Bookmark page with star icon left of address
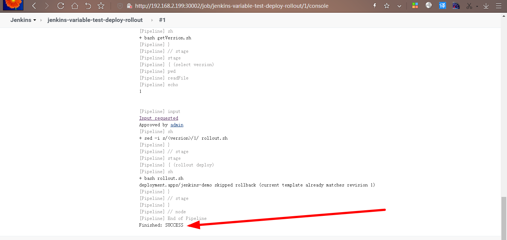Viewport: 507px width, 240px height. [x=101, y=6]
